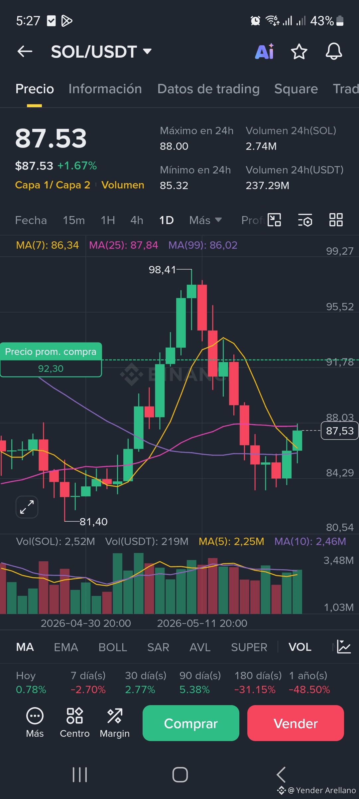Viewport: 359px width, 799px height.
Task: Open chart settings icon with list and gear
Action: [305, 220]
